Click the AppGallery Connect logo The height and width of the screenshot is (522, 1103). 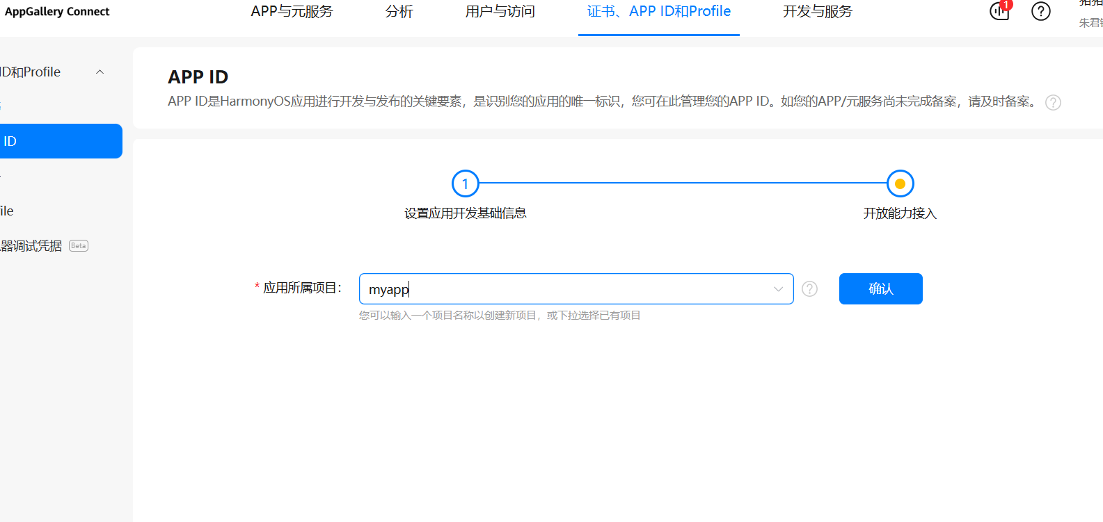[x=57, y=11]
